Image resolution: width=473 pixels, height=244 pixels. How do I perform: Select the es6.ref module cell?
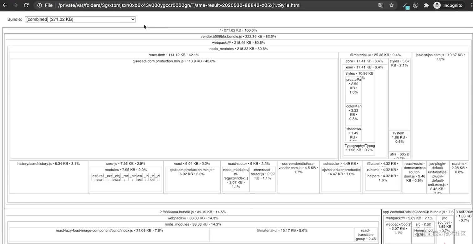click(x=98, y=177)
